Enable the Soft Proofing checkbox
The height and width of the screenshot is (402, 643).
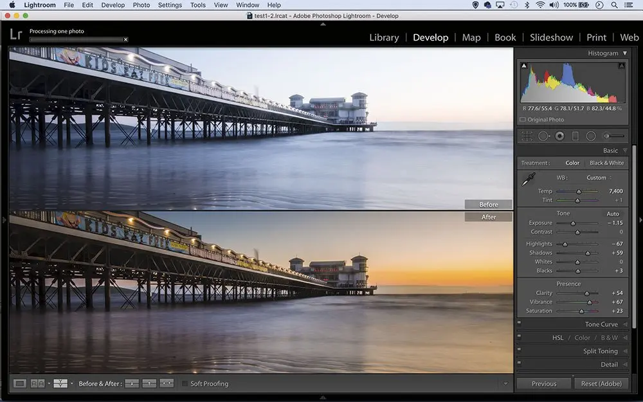click(x=185, y=384)
